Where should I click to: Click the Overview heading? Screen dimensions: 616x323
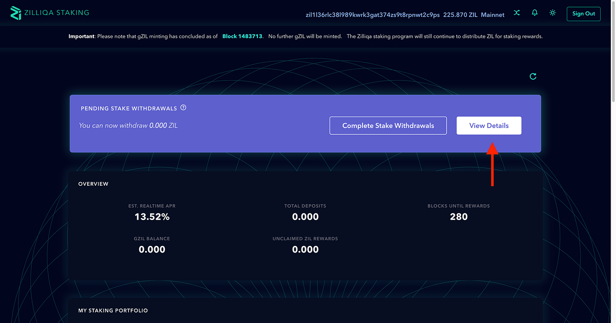(x=93, y=184)
